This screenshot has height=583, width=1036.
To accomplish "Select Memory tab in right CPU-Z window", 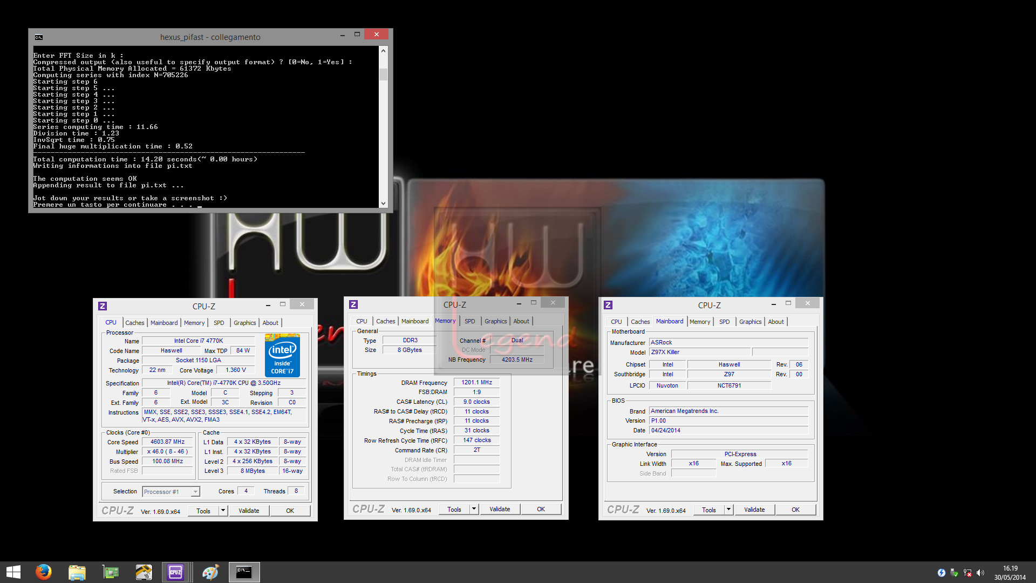I will [x=700, y=322].
